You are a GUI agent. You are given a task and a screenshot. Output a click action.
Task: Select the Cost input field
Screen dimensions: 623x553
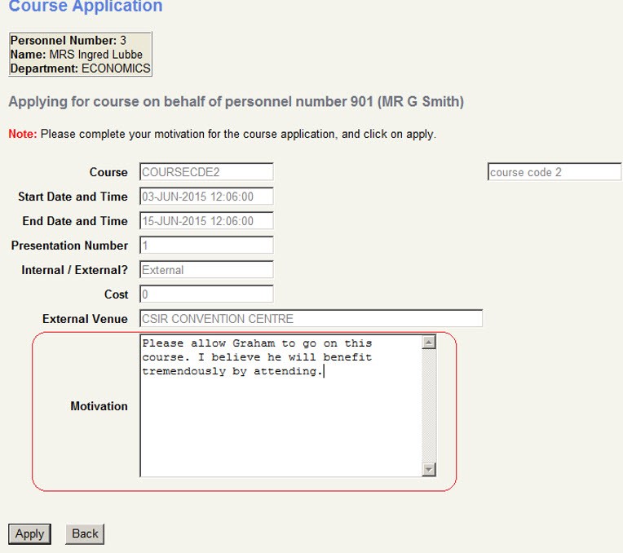[205, 294]
